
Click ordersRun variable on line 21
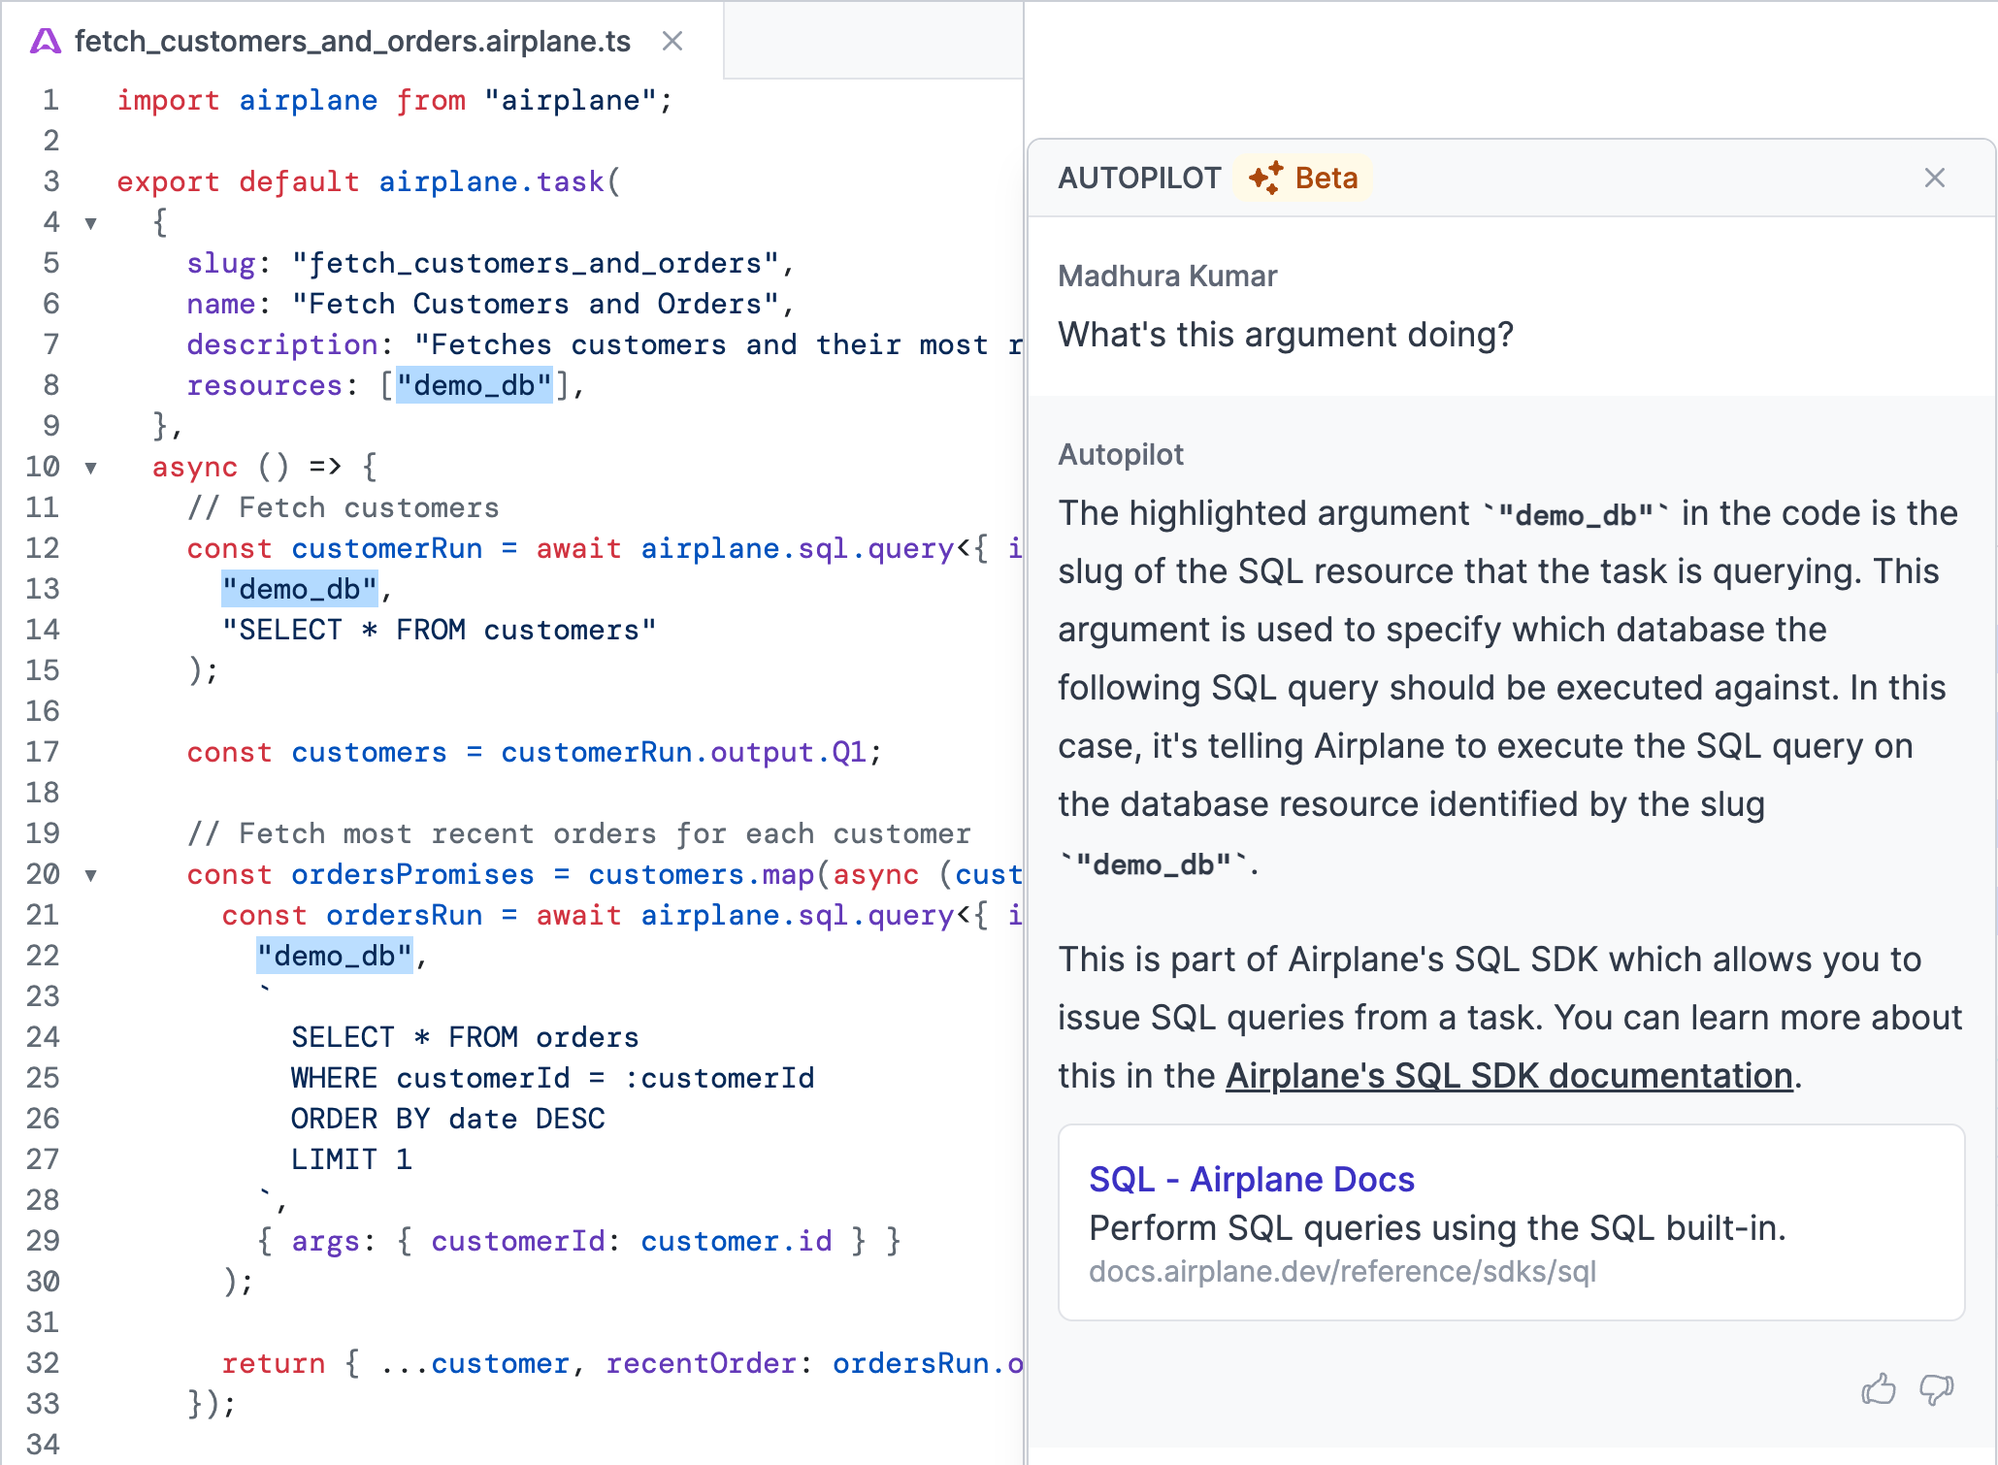(x=404, y=915)
